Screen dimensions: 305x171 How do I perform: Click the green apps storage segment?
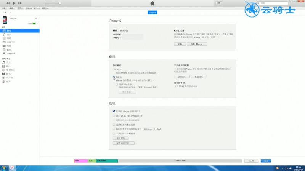tap(92, 161)
